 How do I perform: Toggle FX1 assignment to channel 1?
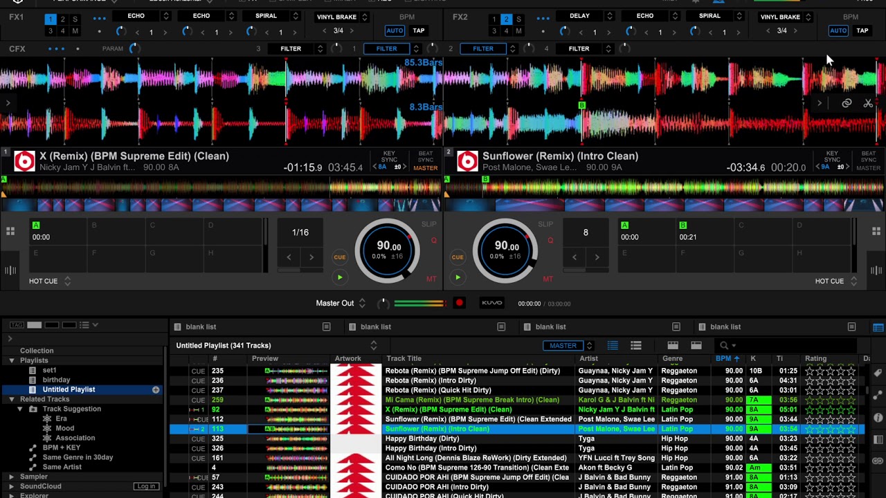pyautogui.click(x=51, y=19)
